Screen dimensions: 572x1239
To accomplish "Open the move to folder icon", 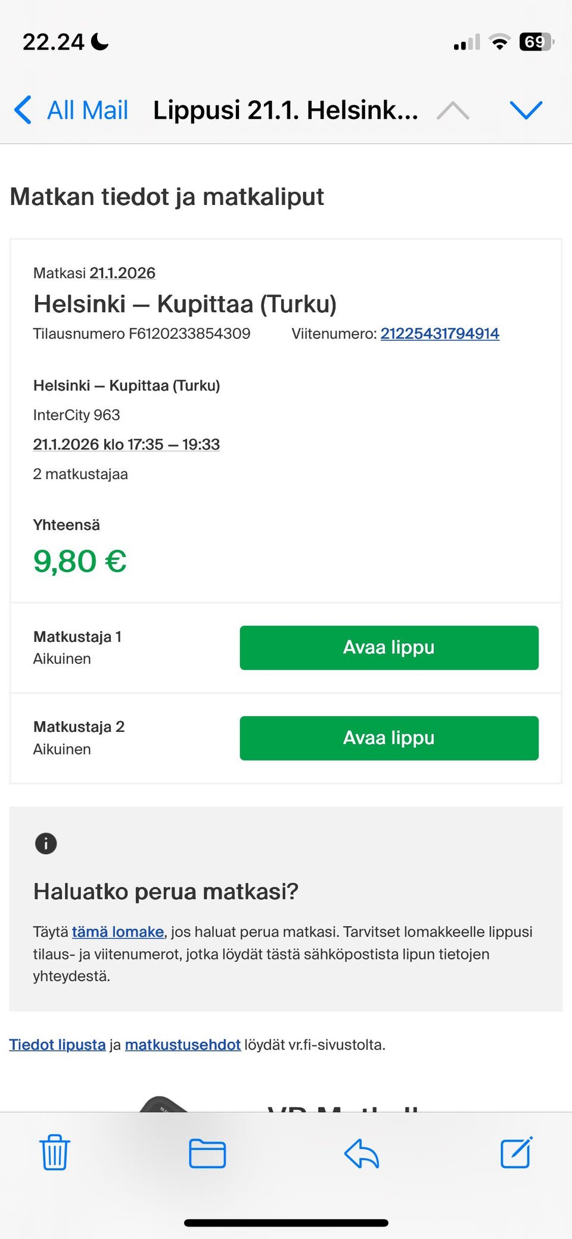I will (x=207, y=1153).
